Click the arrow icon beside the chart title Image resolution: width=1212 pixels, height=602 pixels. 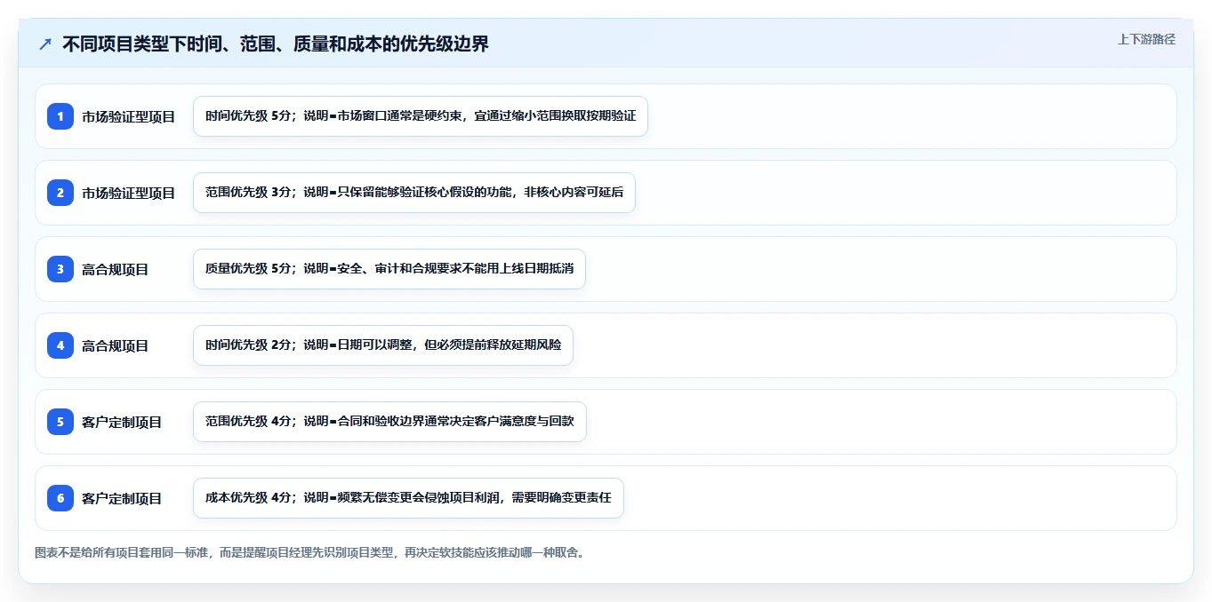(45, 44)
